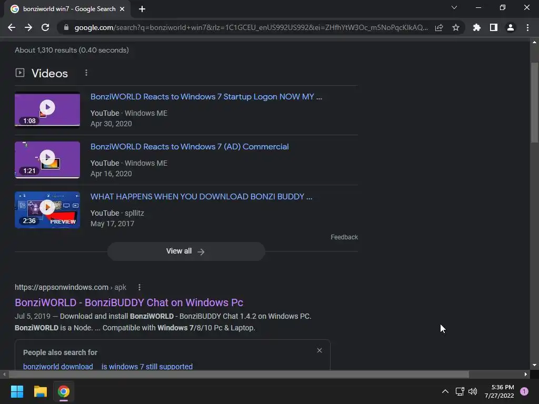
Task: Reload the Google search page
Action: [45, 27]
